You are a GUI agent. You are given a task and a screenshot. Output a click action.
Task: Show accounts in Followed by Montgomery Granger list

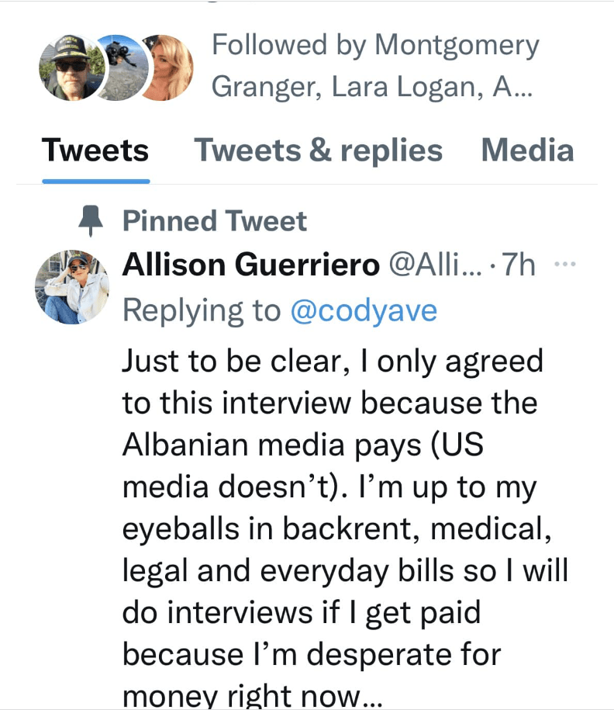tap(375, 66)
